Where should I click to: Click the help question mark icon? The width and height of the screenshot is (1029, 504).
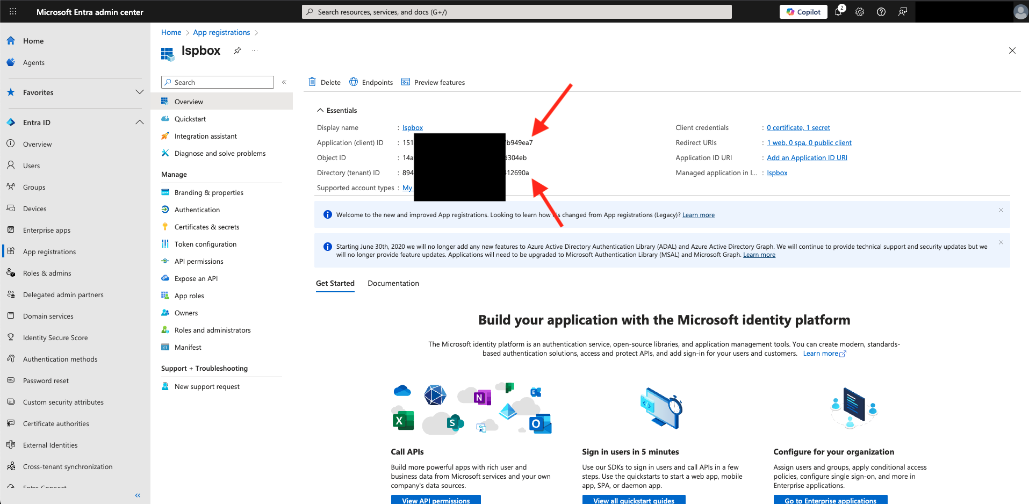tap(881, 12)
